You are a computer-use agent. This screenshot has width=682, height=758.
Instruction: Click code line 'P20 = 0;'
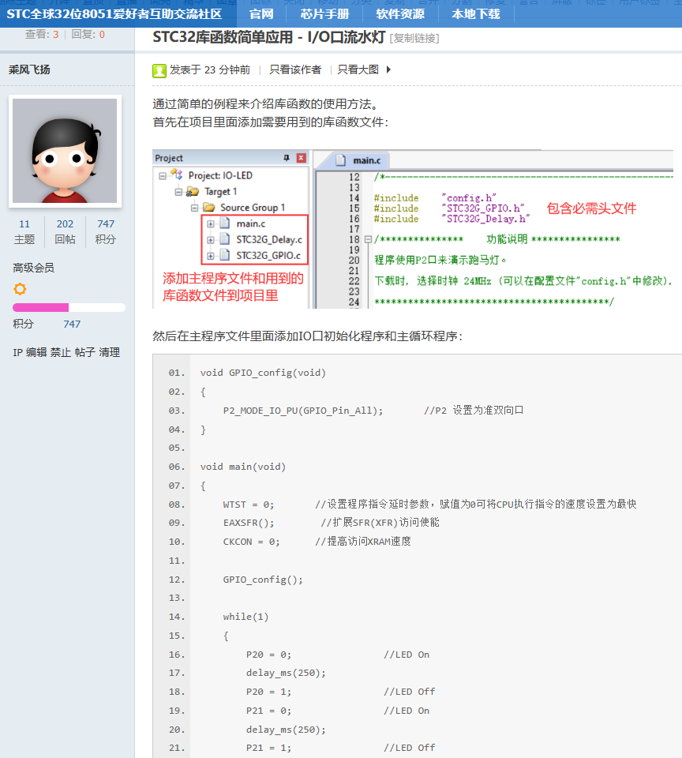click(268, 655)
